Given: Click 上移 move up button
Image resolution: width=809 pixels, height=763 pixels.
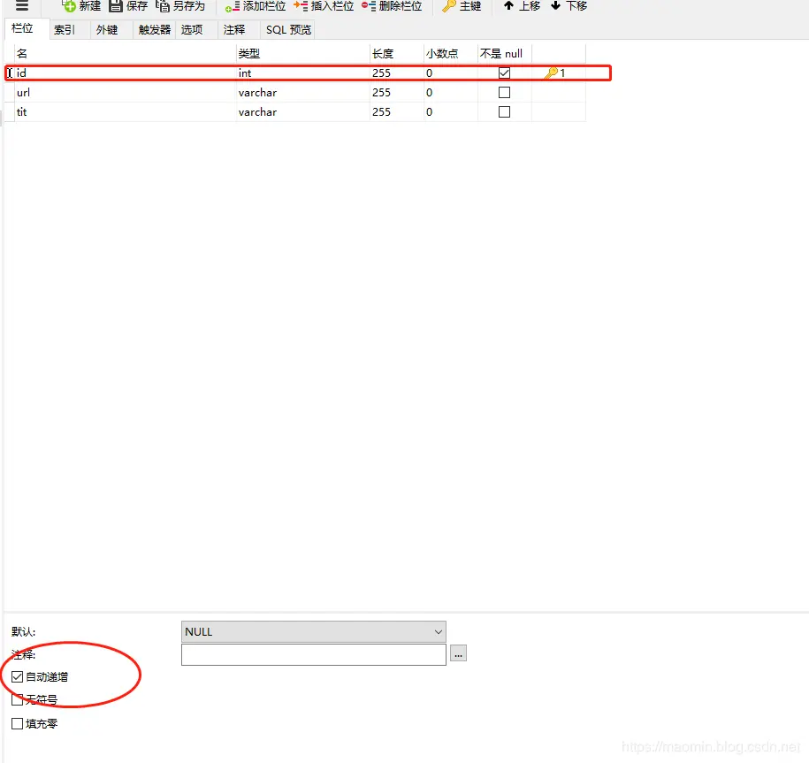Looking at the screenshot, I should coord(522,6).
